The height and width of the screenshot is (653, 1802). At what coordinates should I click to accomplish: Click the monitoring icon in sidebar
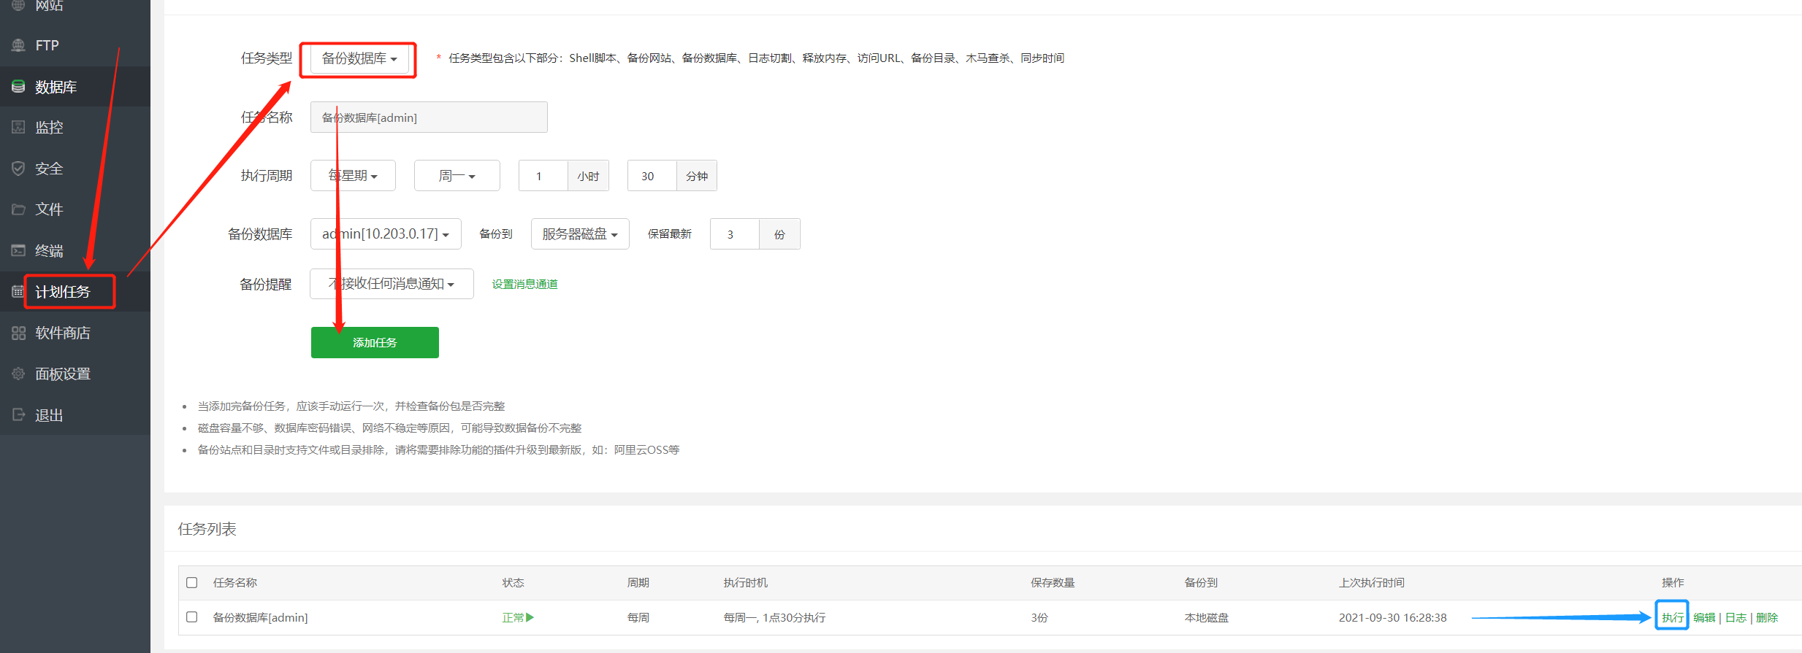[x=18, y=127]
